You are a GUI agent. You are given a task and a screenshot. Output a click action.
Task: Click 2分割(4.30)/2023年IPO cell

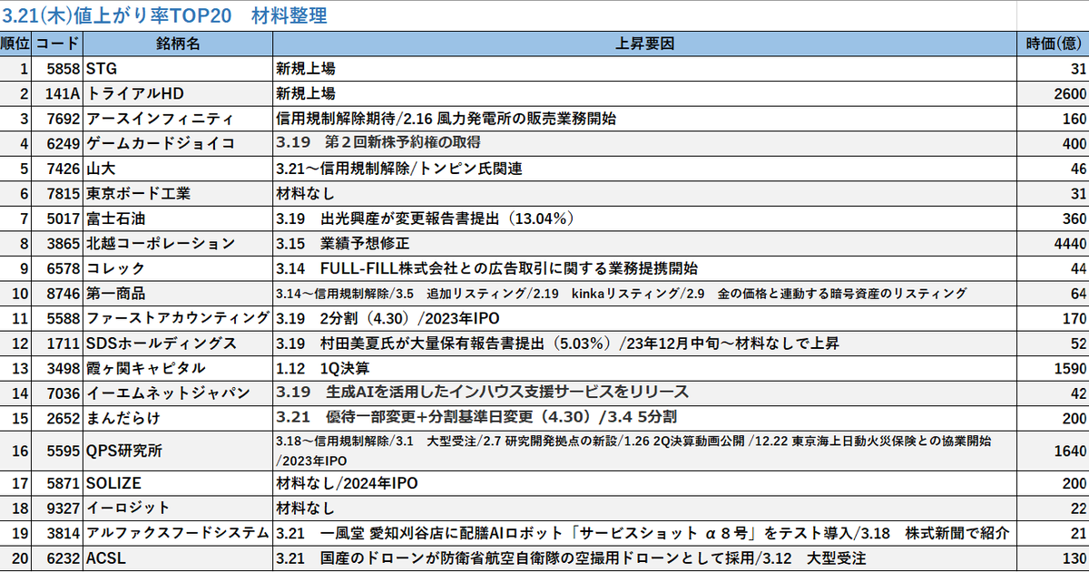click(x=643, y=318)
